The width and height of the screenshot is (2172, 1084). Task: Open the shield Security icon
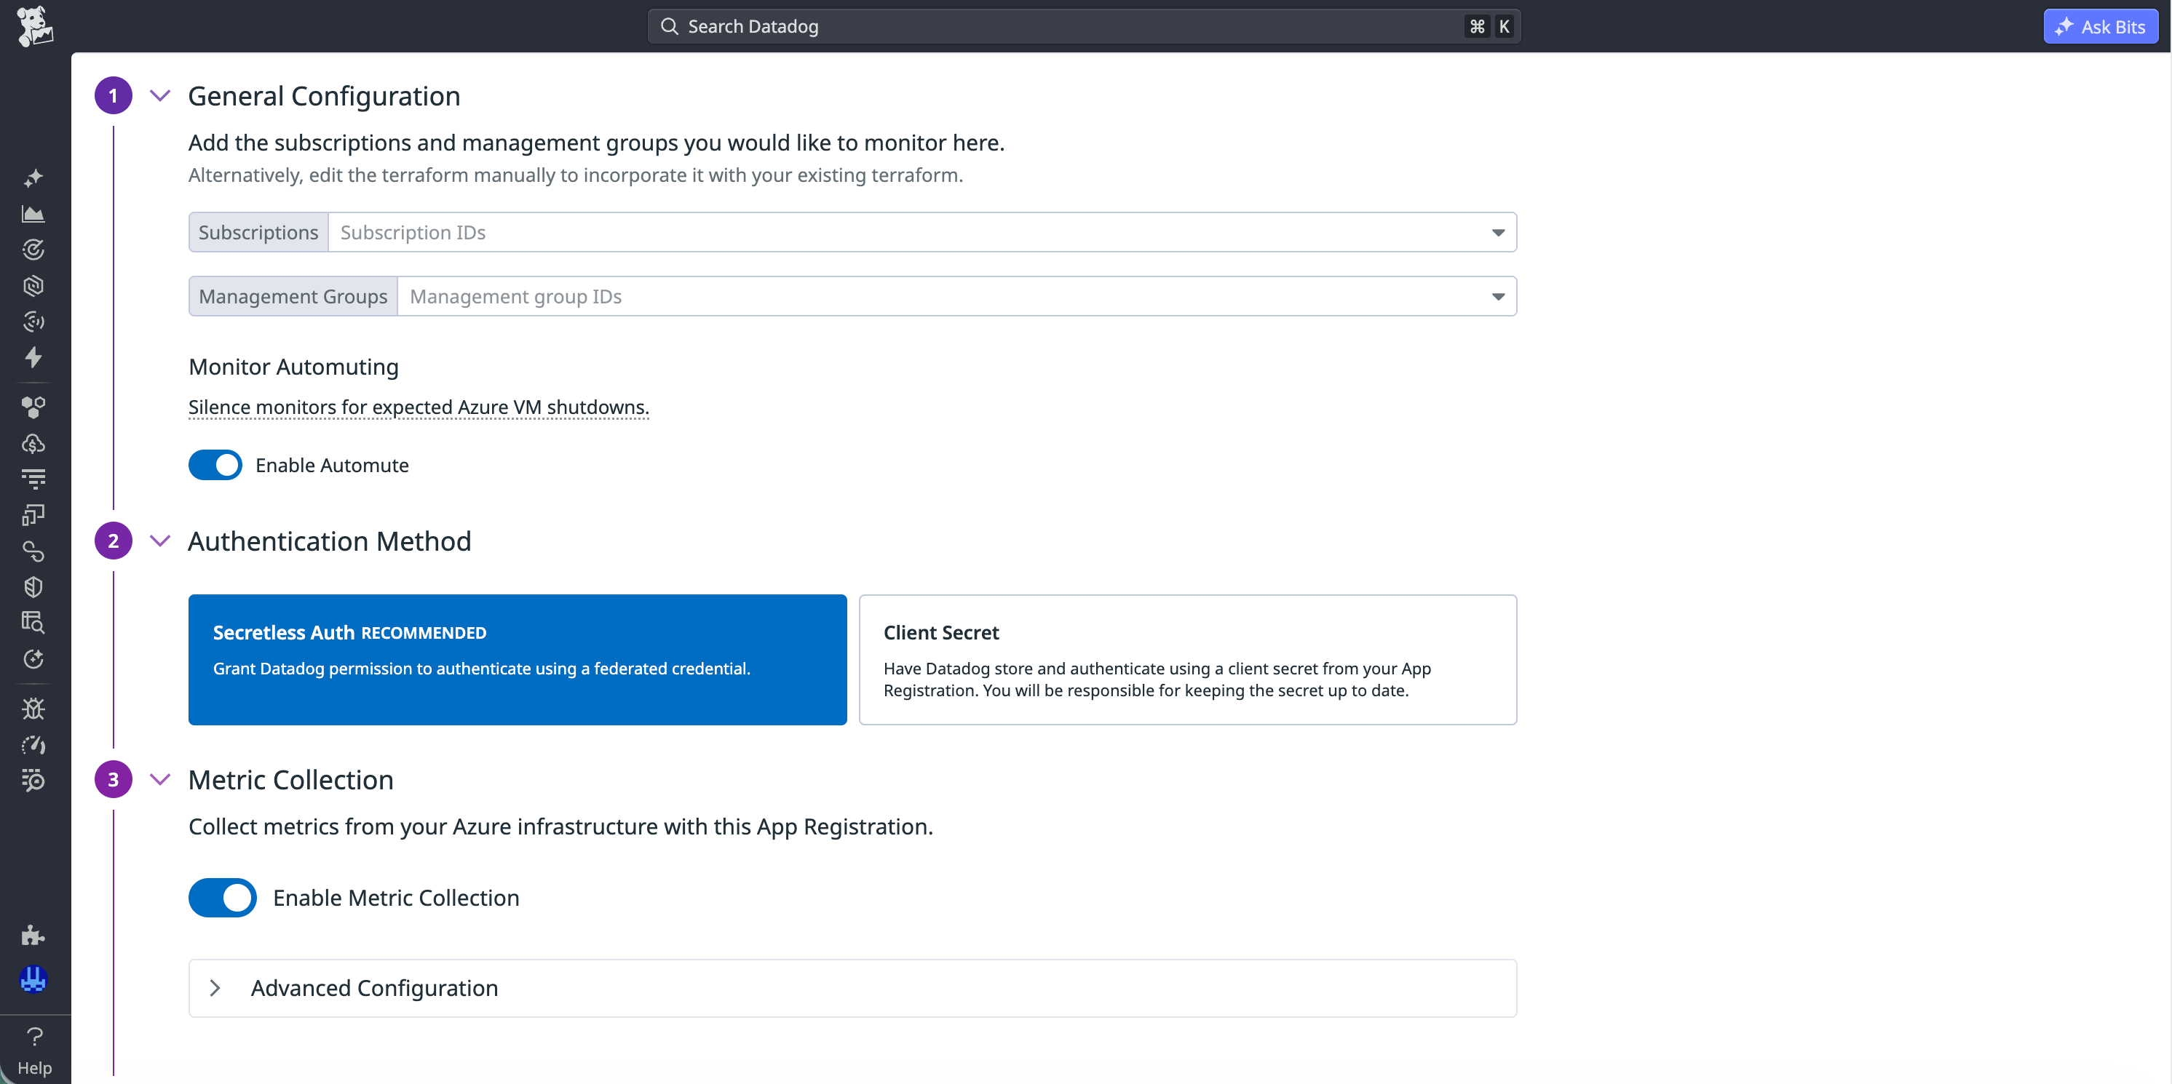(x=33, y=586)
